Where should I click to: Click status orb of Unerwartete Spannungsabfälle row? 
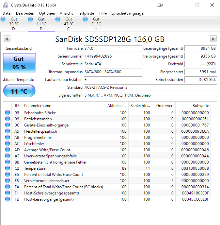(x=8, y=156)
